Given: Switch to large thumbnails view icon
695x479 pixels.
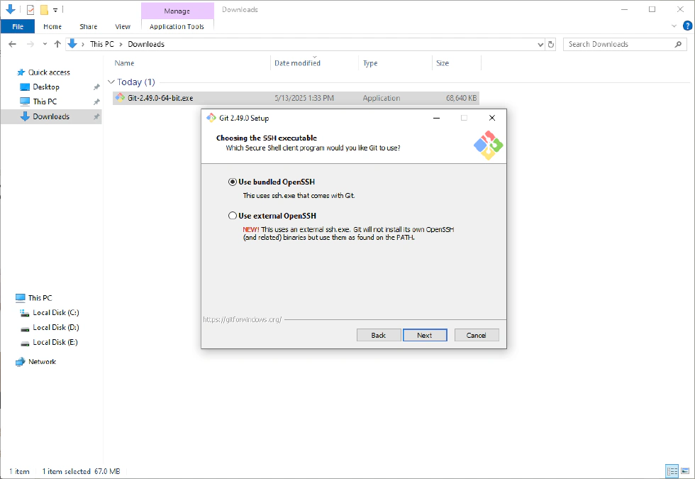Looking at the screenshot, I should pyautogui.click(x=684, y=471).
